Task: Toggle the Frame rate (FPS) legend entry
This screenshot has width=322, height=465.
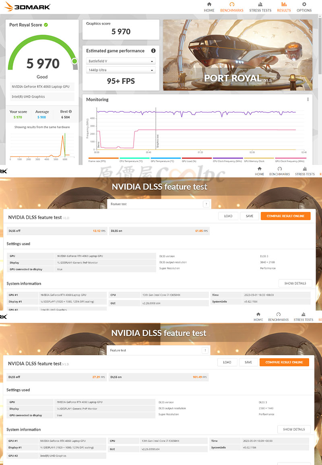Action: point(103,160)
